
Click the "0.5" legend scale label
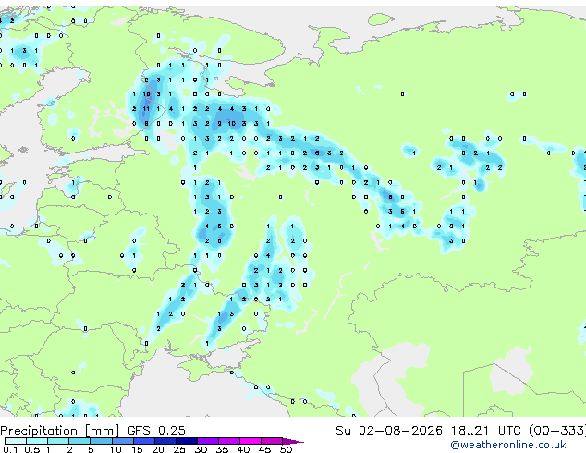pos(31,449)
